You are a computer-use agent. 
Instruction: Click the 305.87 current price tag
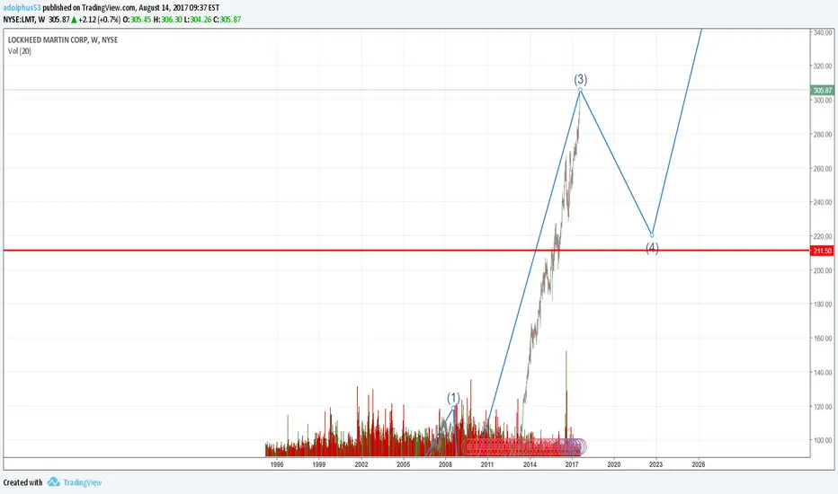[822, 91]
